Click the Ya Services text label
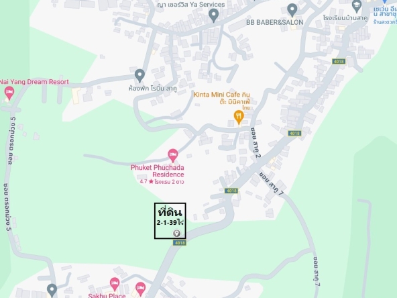This screenshot has height=298, width=397. pos(191,5)
